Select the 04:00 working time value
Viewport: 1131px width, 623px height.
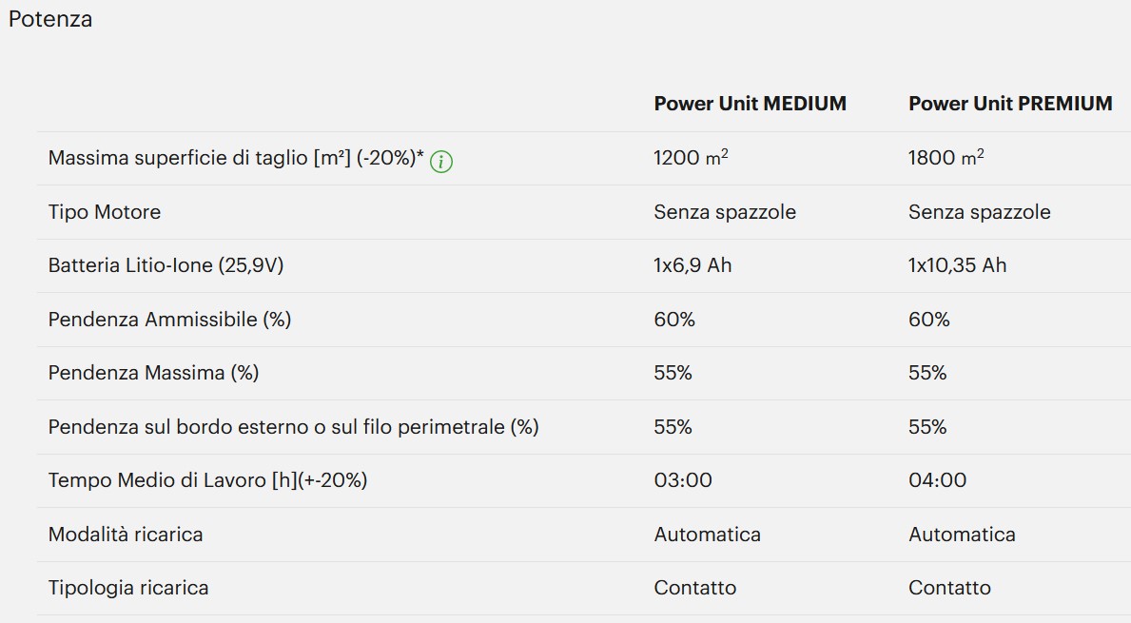[x=938, y=480]
